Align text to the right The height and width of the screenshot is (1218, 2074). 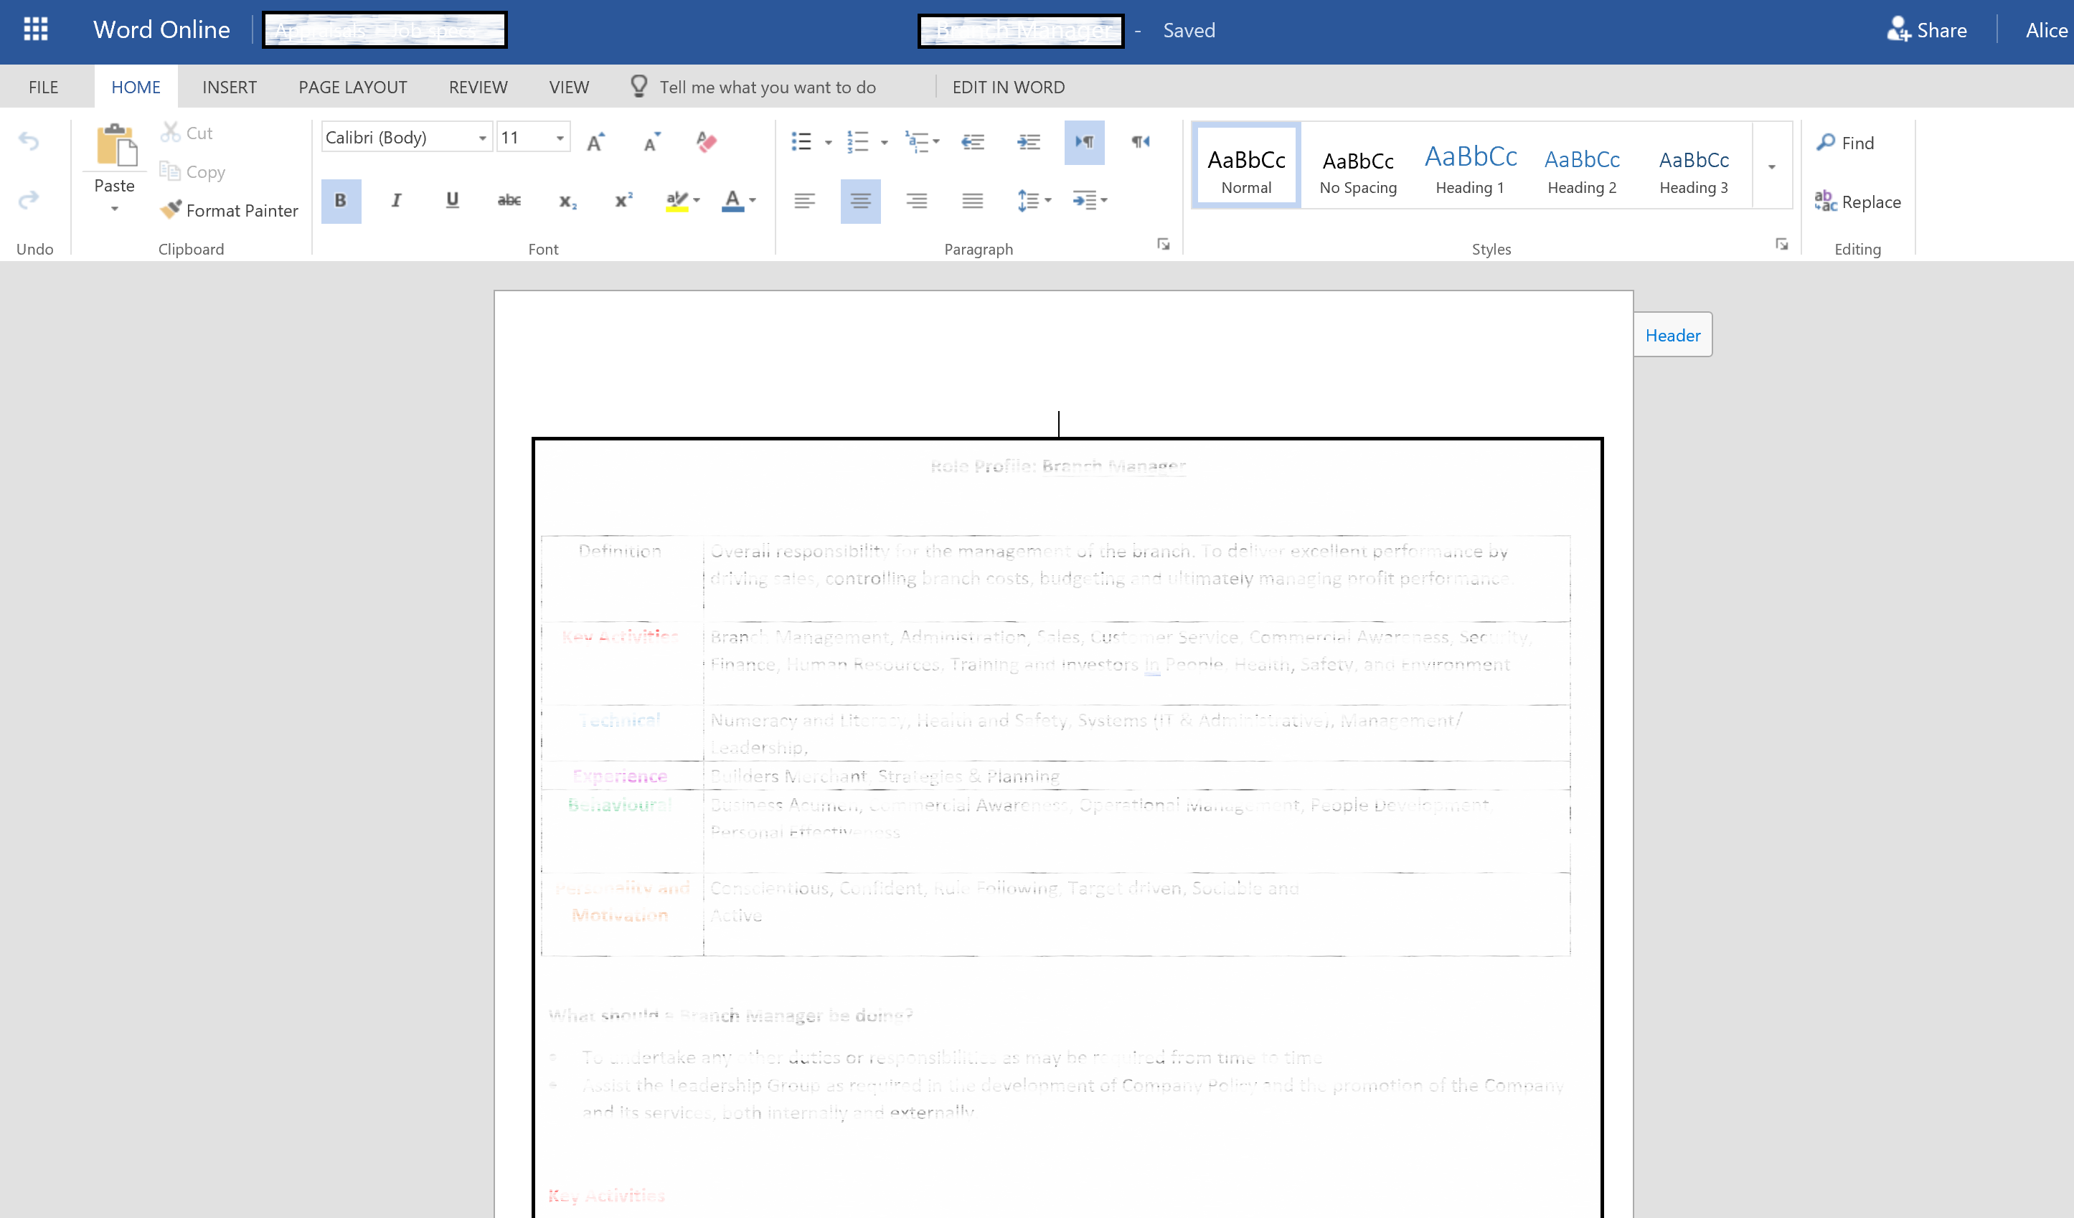click(x=917, y=201)
